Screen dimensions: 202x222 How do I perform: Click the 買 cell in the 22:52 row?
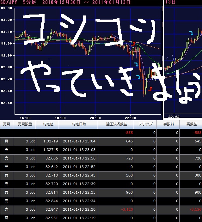pyautogui.click(x=7, y=167)
